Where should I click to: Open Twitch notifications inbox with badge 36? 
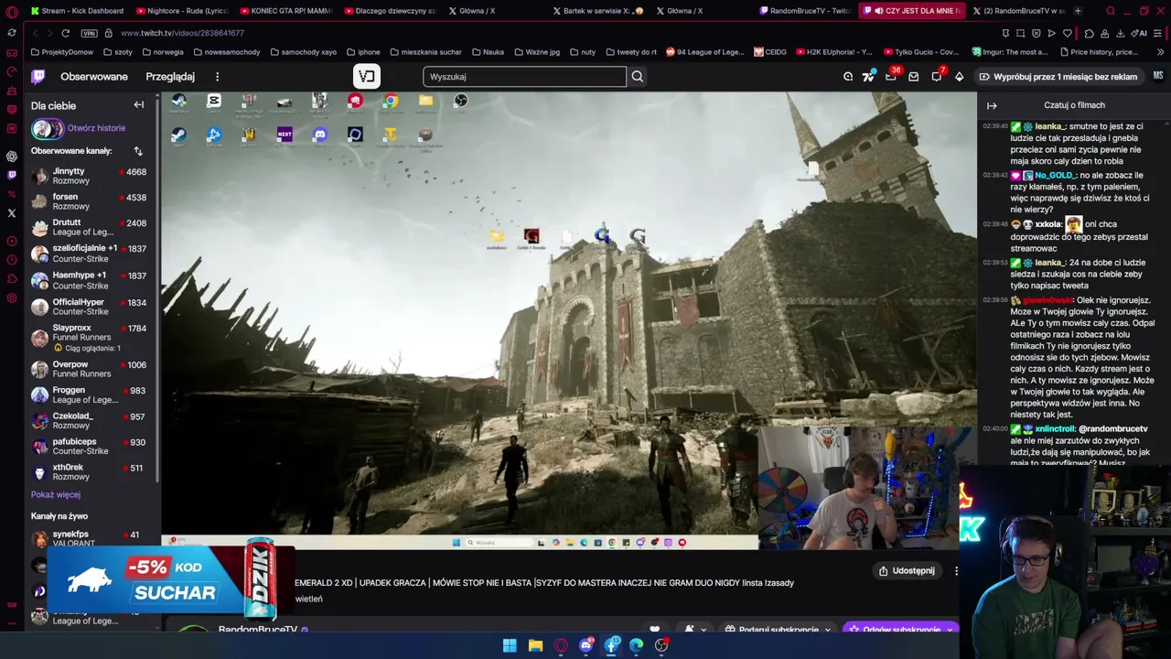[891, 77]
